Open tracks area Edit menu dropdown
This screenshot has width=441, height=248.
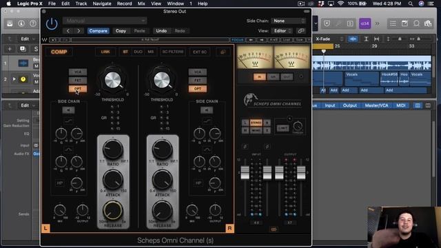tap(28, 39)
